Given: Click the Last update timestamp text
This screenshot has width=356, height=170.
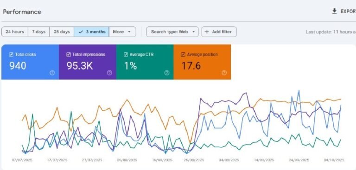Looking at the screenshot, I should 331,32.
